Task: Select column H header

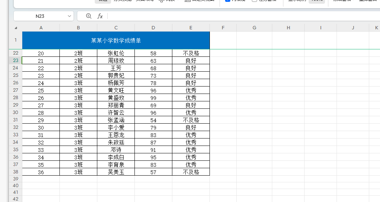Action: click(x=288, y=28)
